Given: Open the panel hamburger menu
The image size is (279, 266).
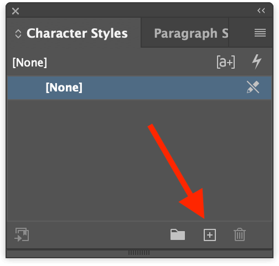Looking at the screenshot, I should click(x=260, y=33).
